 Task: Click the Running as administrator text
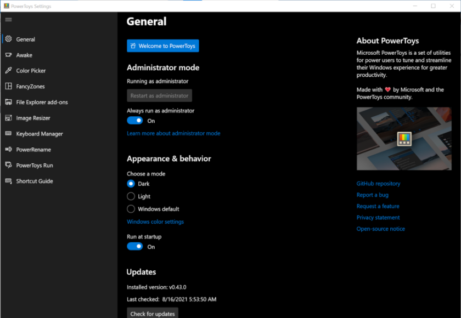158,81
